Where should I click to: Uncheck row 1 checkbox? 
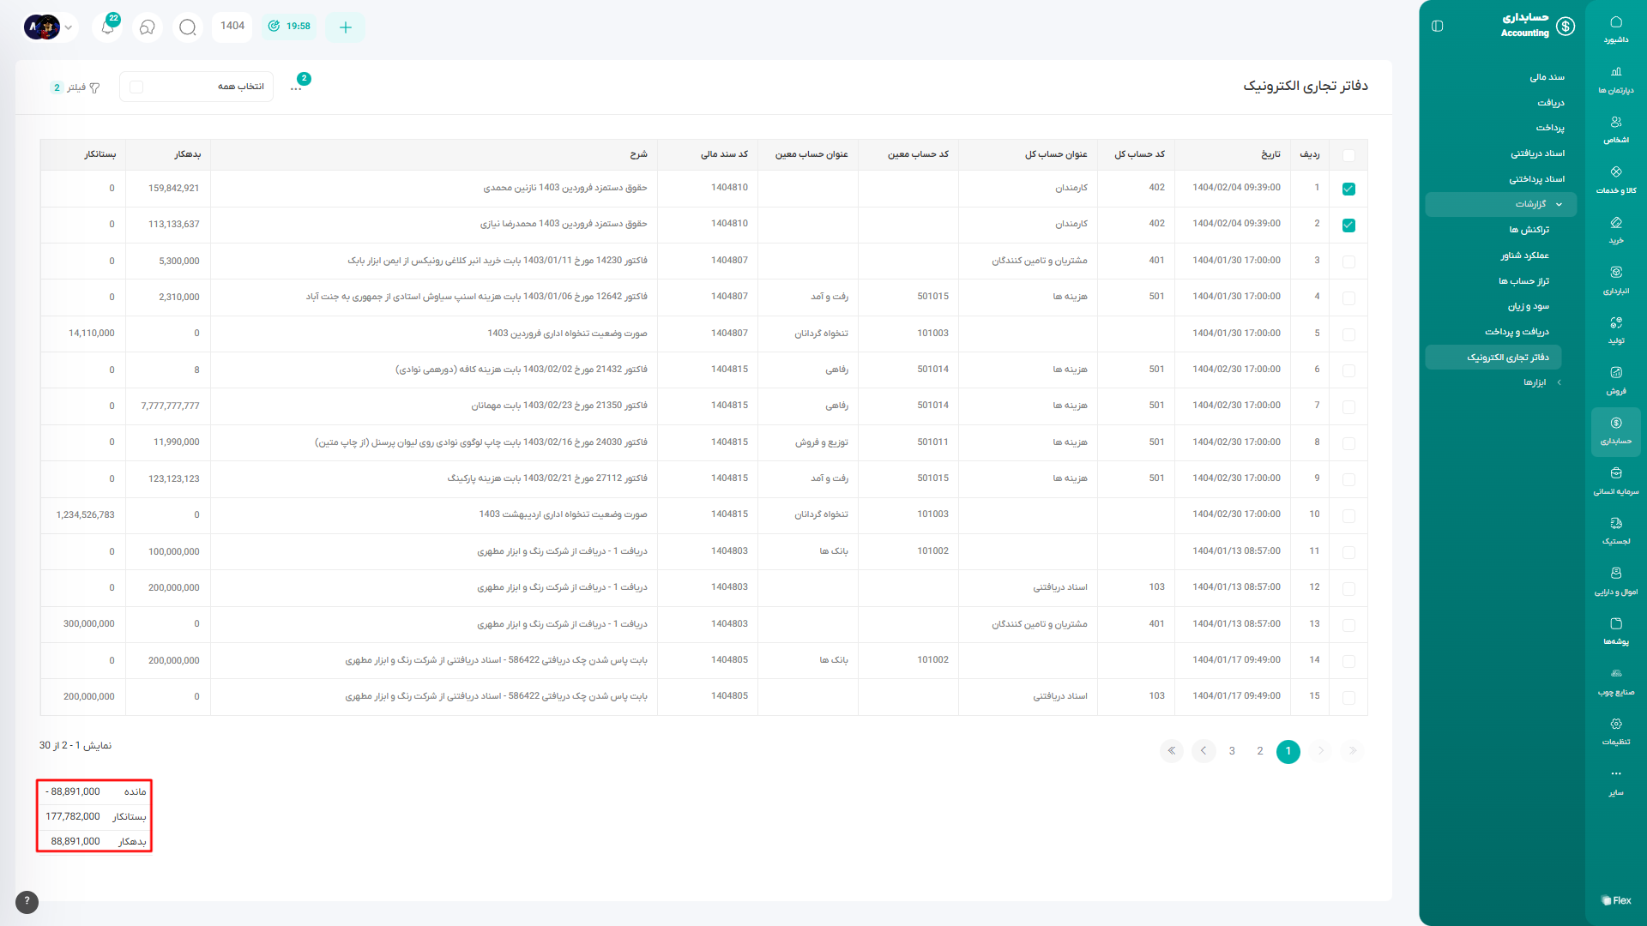point(1348,189)
